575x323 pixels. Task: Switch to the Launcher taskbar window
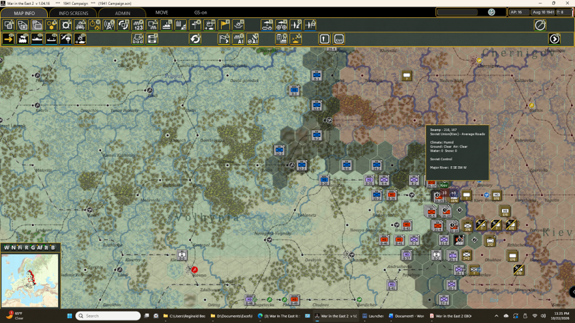click(x=373, y=316)
